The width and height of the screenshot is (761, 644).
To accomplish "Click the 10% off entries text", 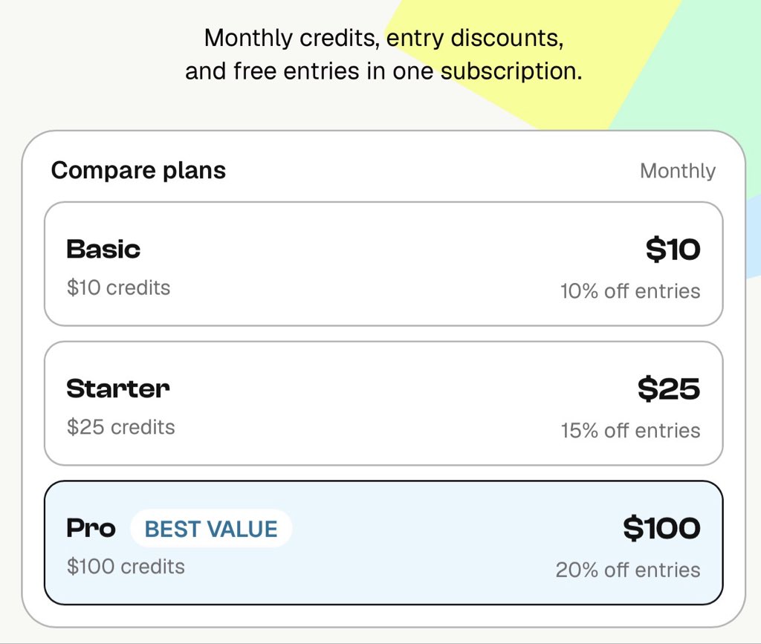I will [630, 291].
